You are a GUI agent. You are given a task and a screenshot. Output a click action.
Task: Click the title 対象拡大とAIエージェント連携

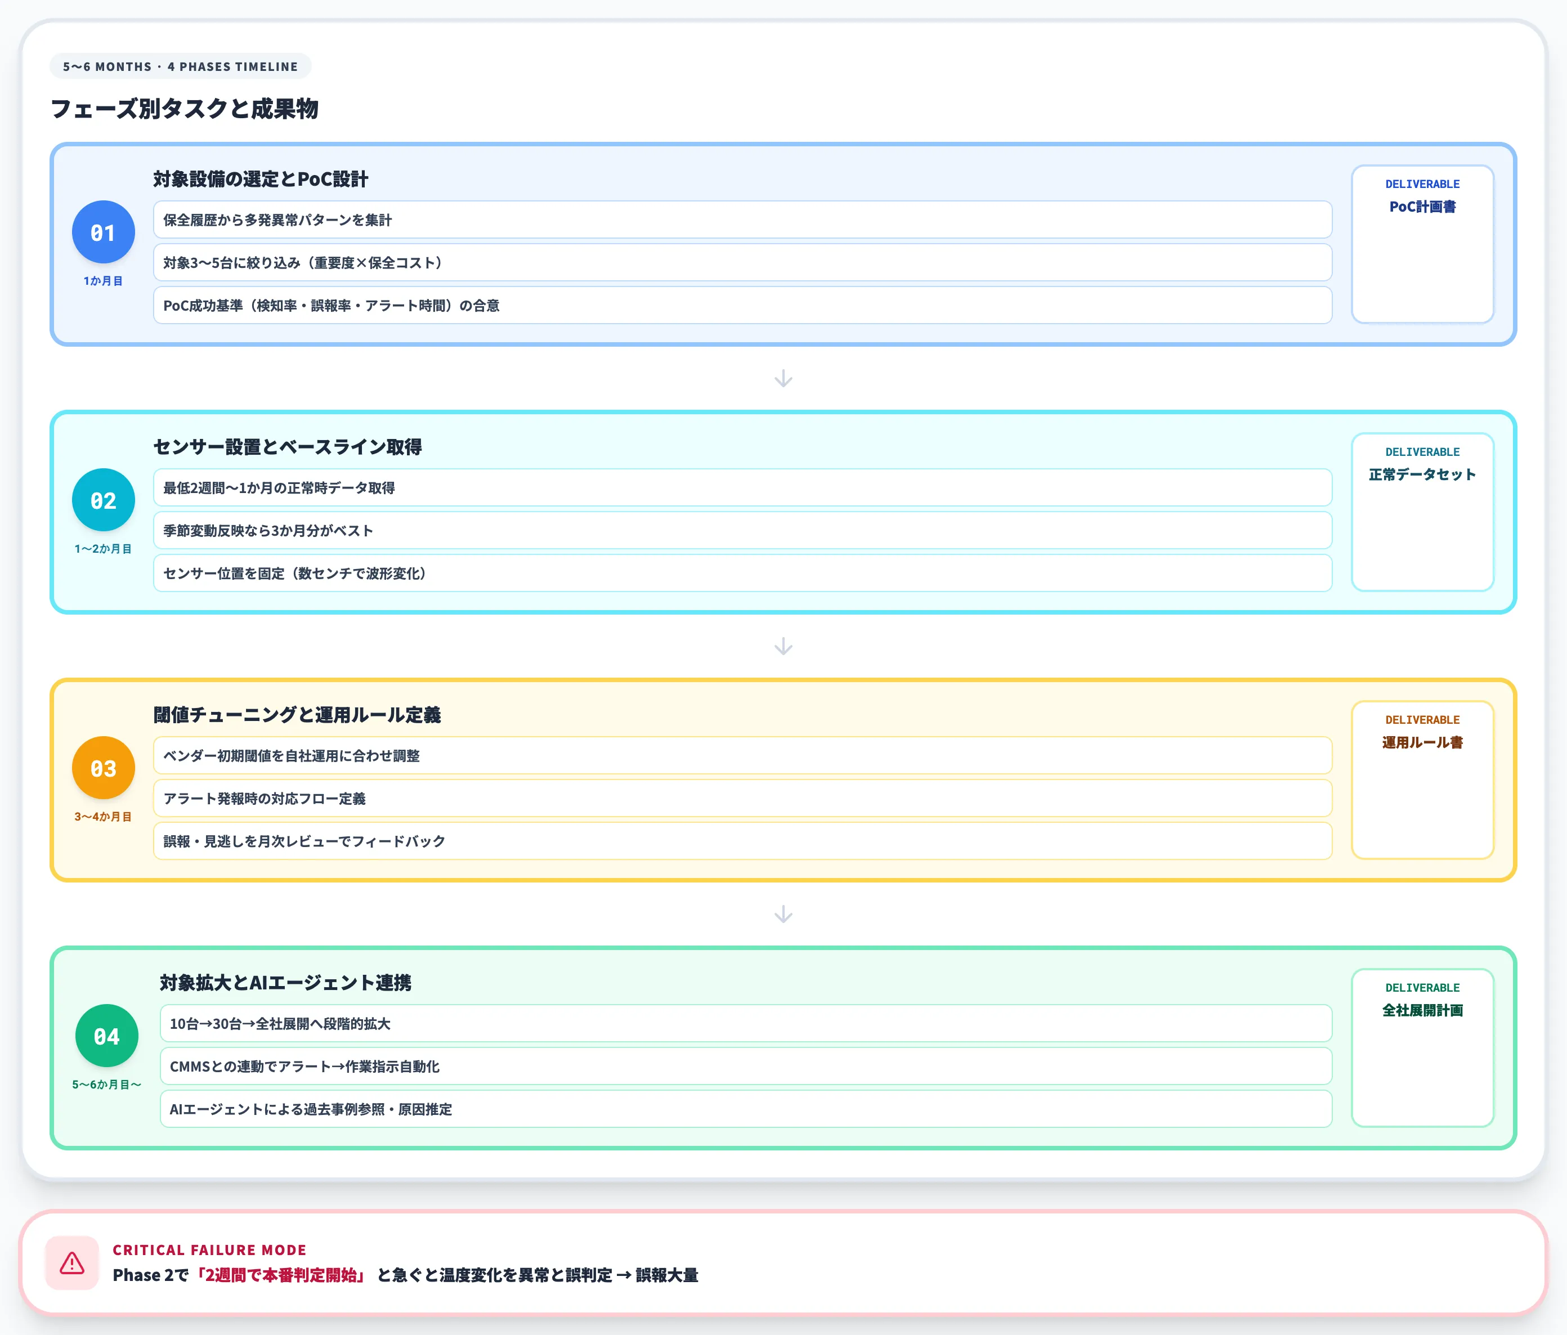285,983
